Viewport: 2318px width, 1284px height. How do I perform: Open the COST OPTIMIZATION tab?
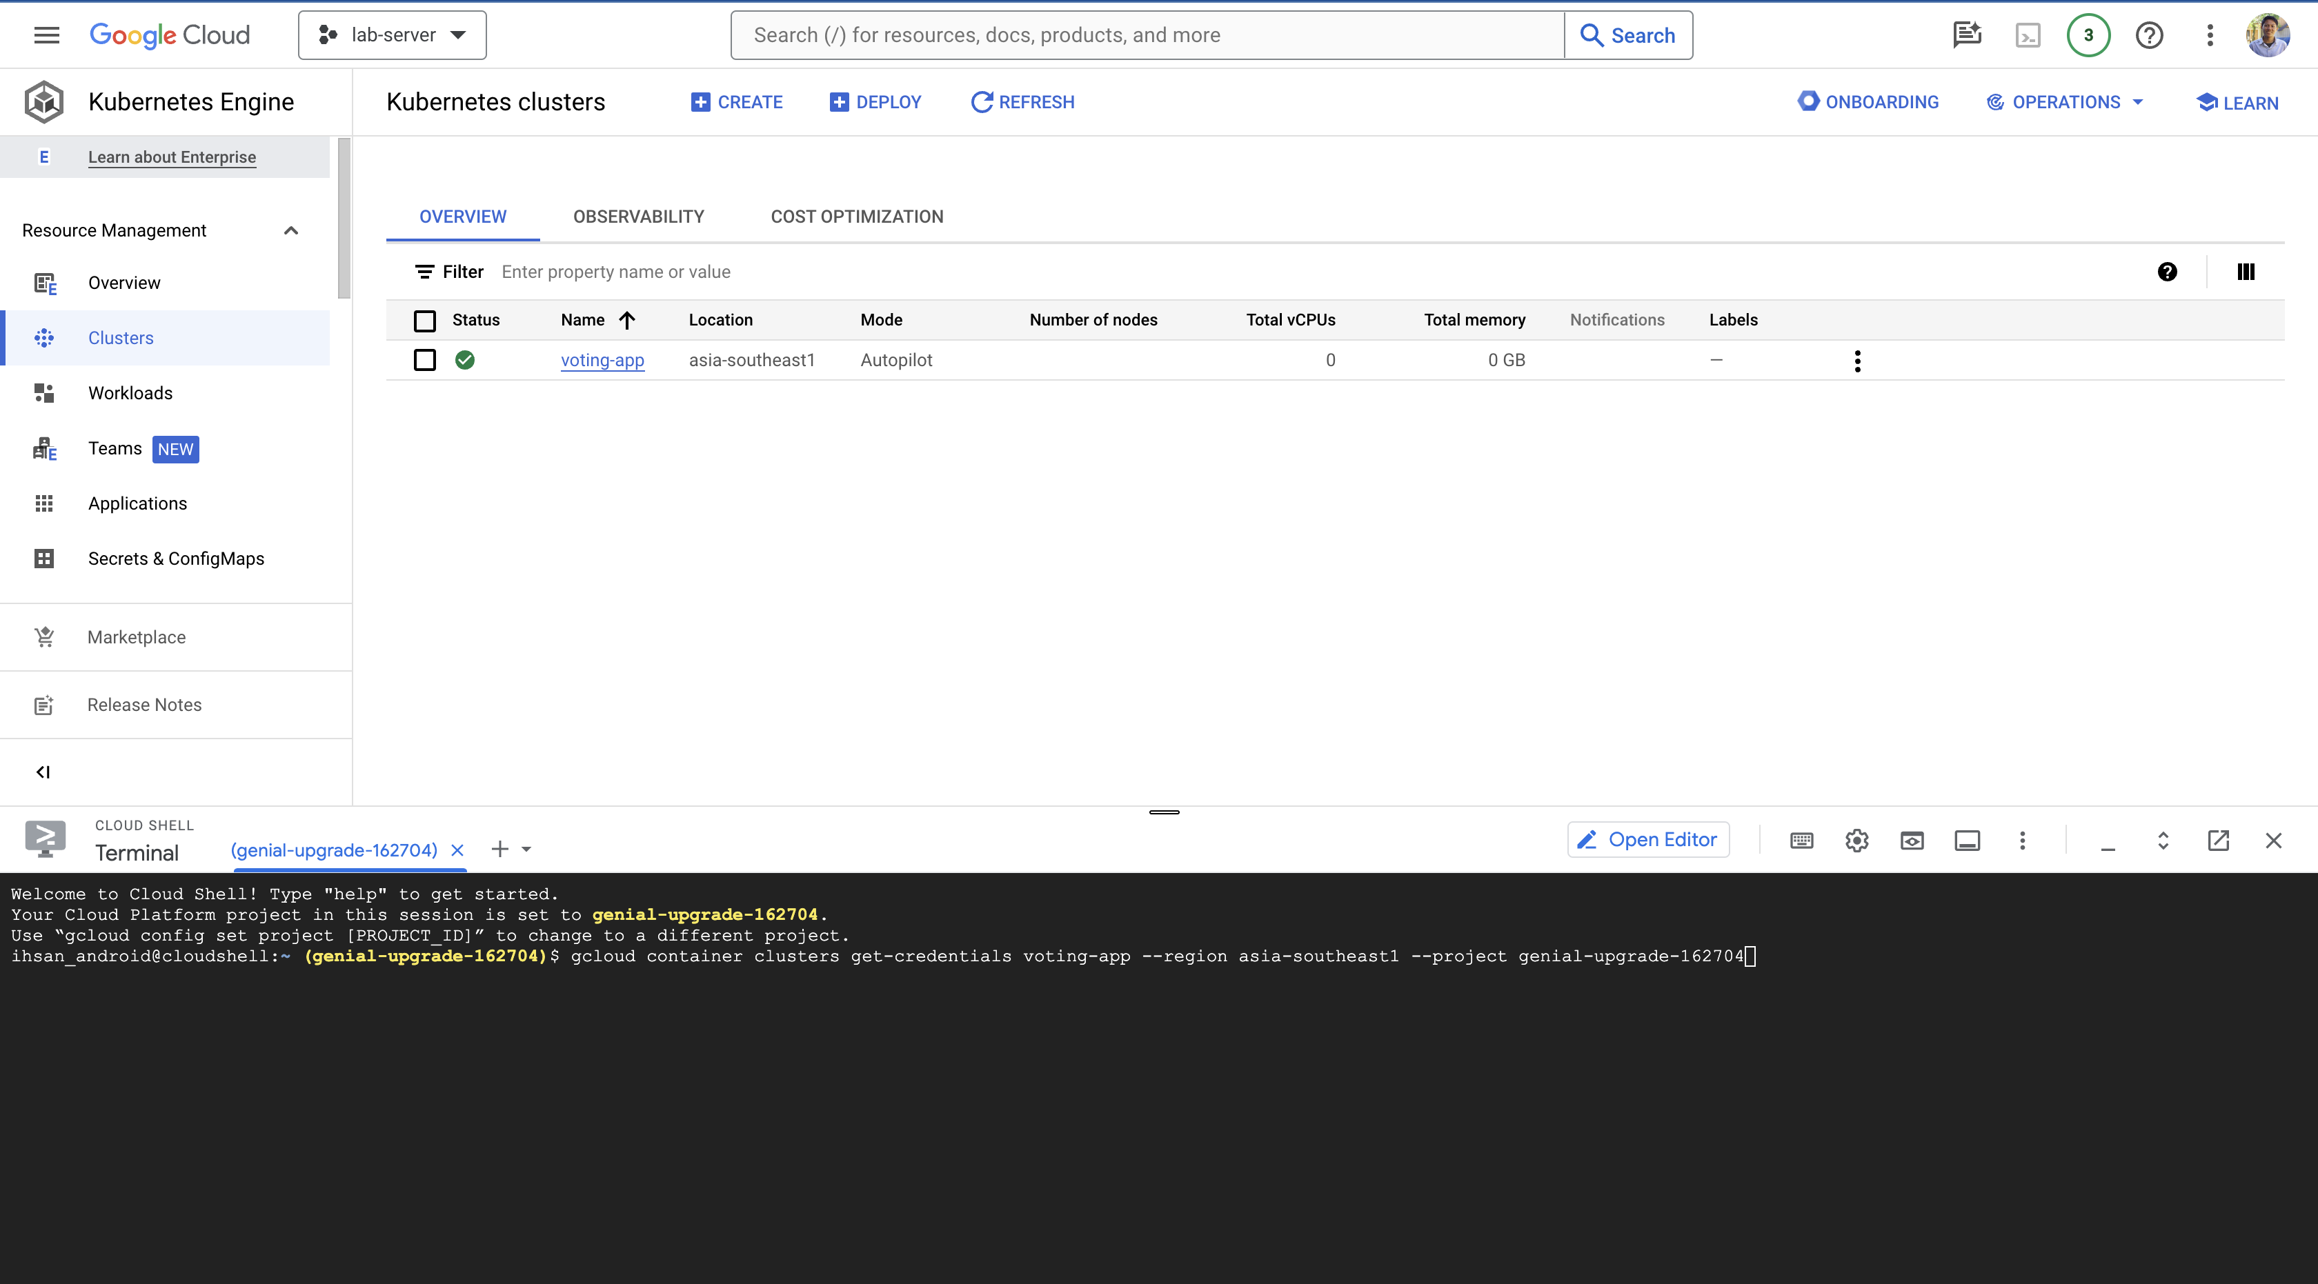coord(857,217)
